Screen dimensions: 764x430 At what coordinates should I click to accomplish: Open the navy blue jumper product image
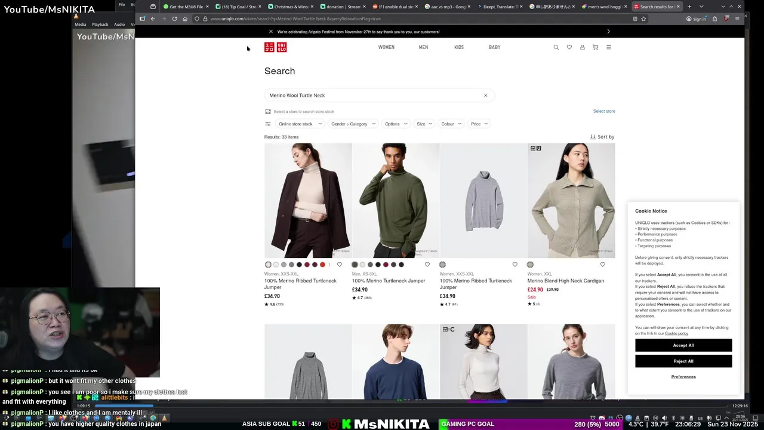click(396, 362)
